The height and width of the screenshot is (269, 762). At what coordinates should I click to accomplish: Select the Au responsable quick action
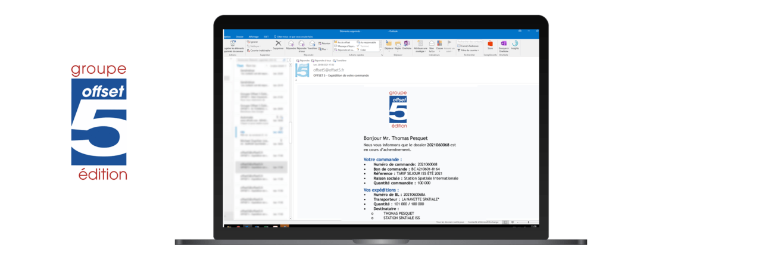(367, 42)
